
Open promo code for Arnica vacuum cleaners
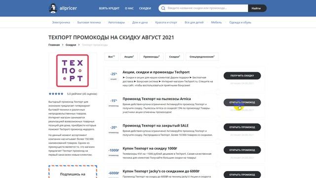242,102
